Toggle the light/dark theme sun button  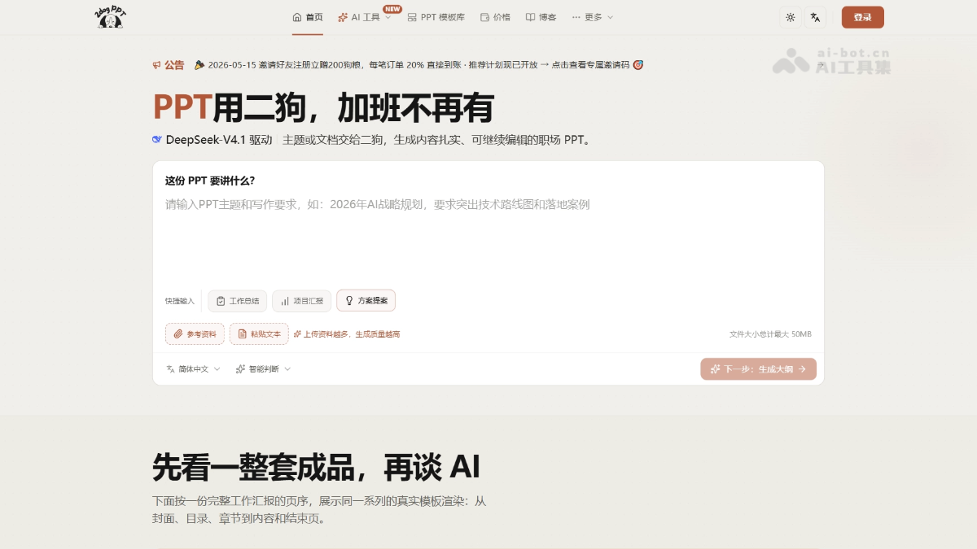[790, 17]
